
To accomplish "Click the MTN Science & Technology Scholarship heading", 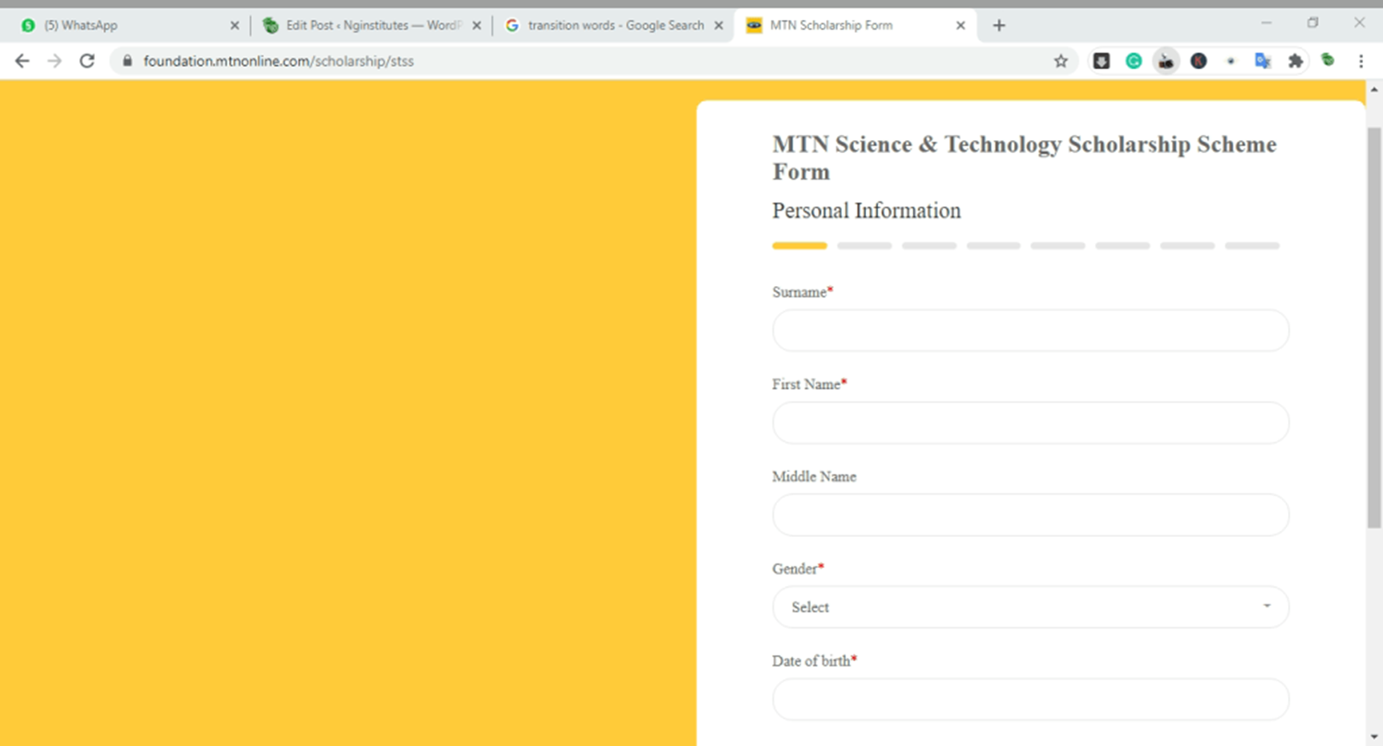I will [x=1024, y=157].
